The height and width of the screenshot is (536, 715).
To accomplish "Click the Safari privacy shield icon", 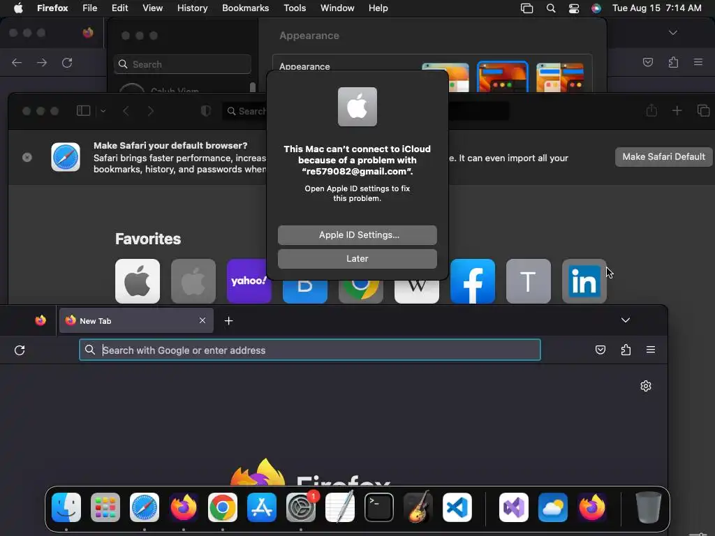I will click(x=206, y=111).
